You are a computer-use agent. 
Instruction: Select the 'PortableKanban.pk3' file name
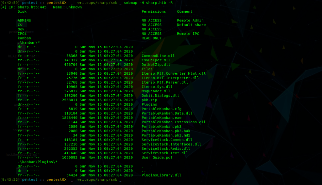(x=161, y=127)
